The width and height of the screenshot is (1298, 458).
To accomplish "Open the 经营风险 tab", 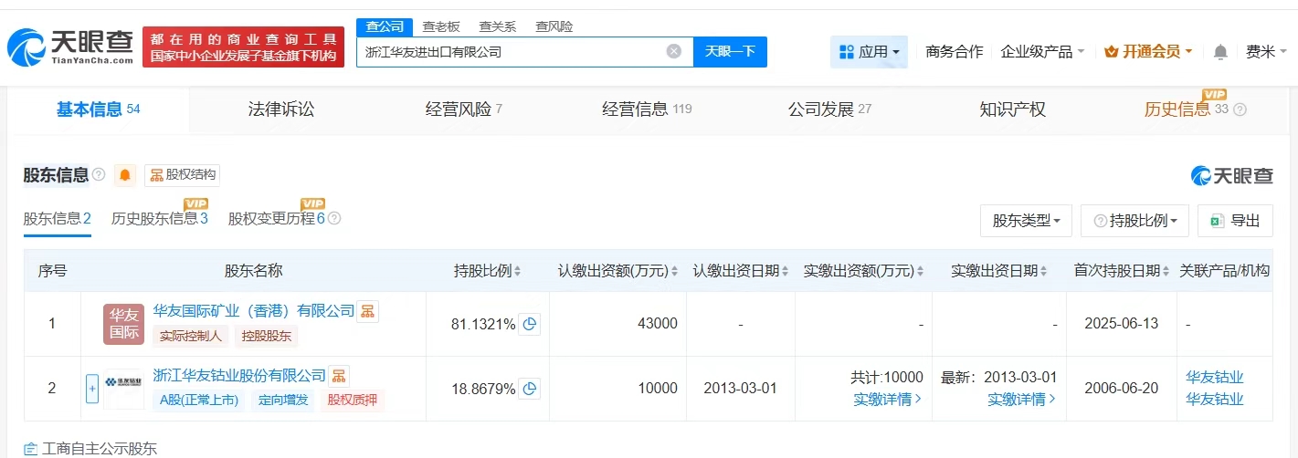I will tap(464, 109).
